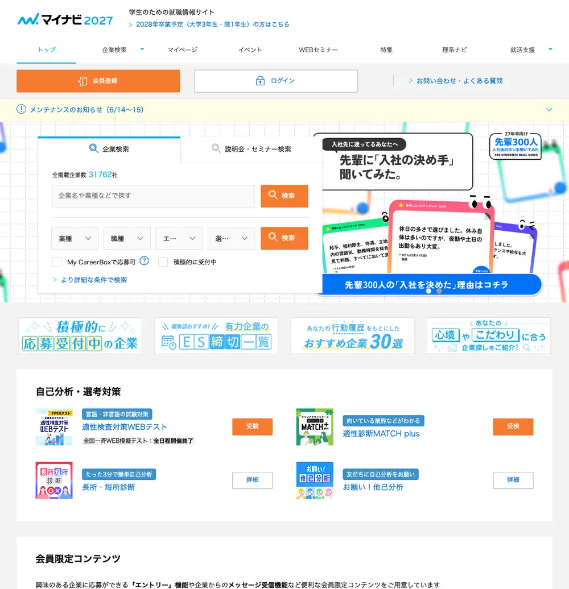Click the たった3分で簡単自己分析 tag label
The image size is (569, 589).
click(x=119, y=474)
